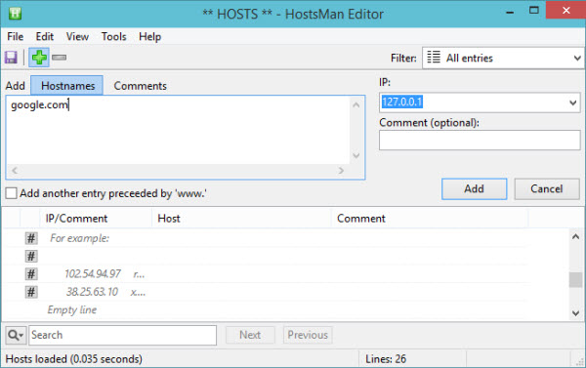
Task: Open the Filter 'All entries' dropdown
Action: tap(503, 58)
